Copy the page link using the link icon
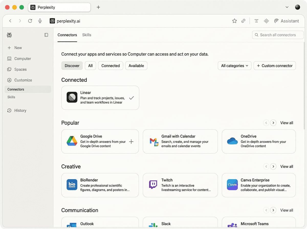 (243, 21)
